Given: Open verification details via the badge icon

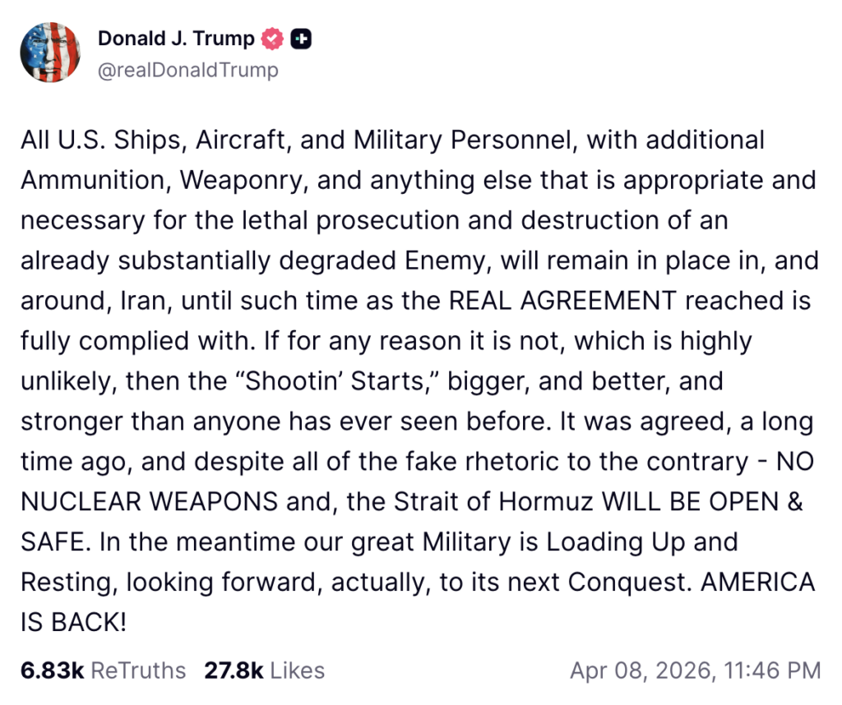Looking at the screenshot, I should 271,37.
